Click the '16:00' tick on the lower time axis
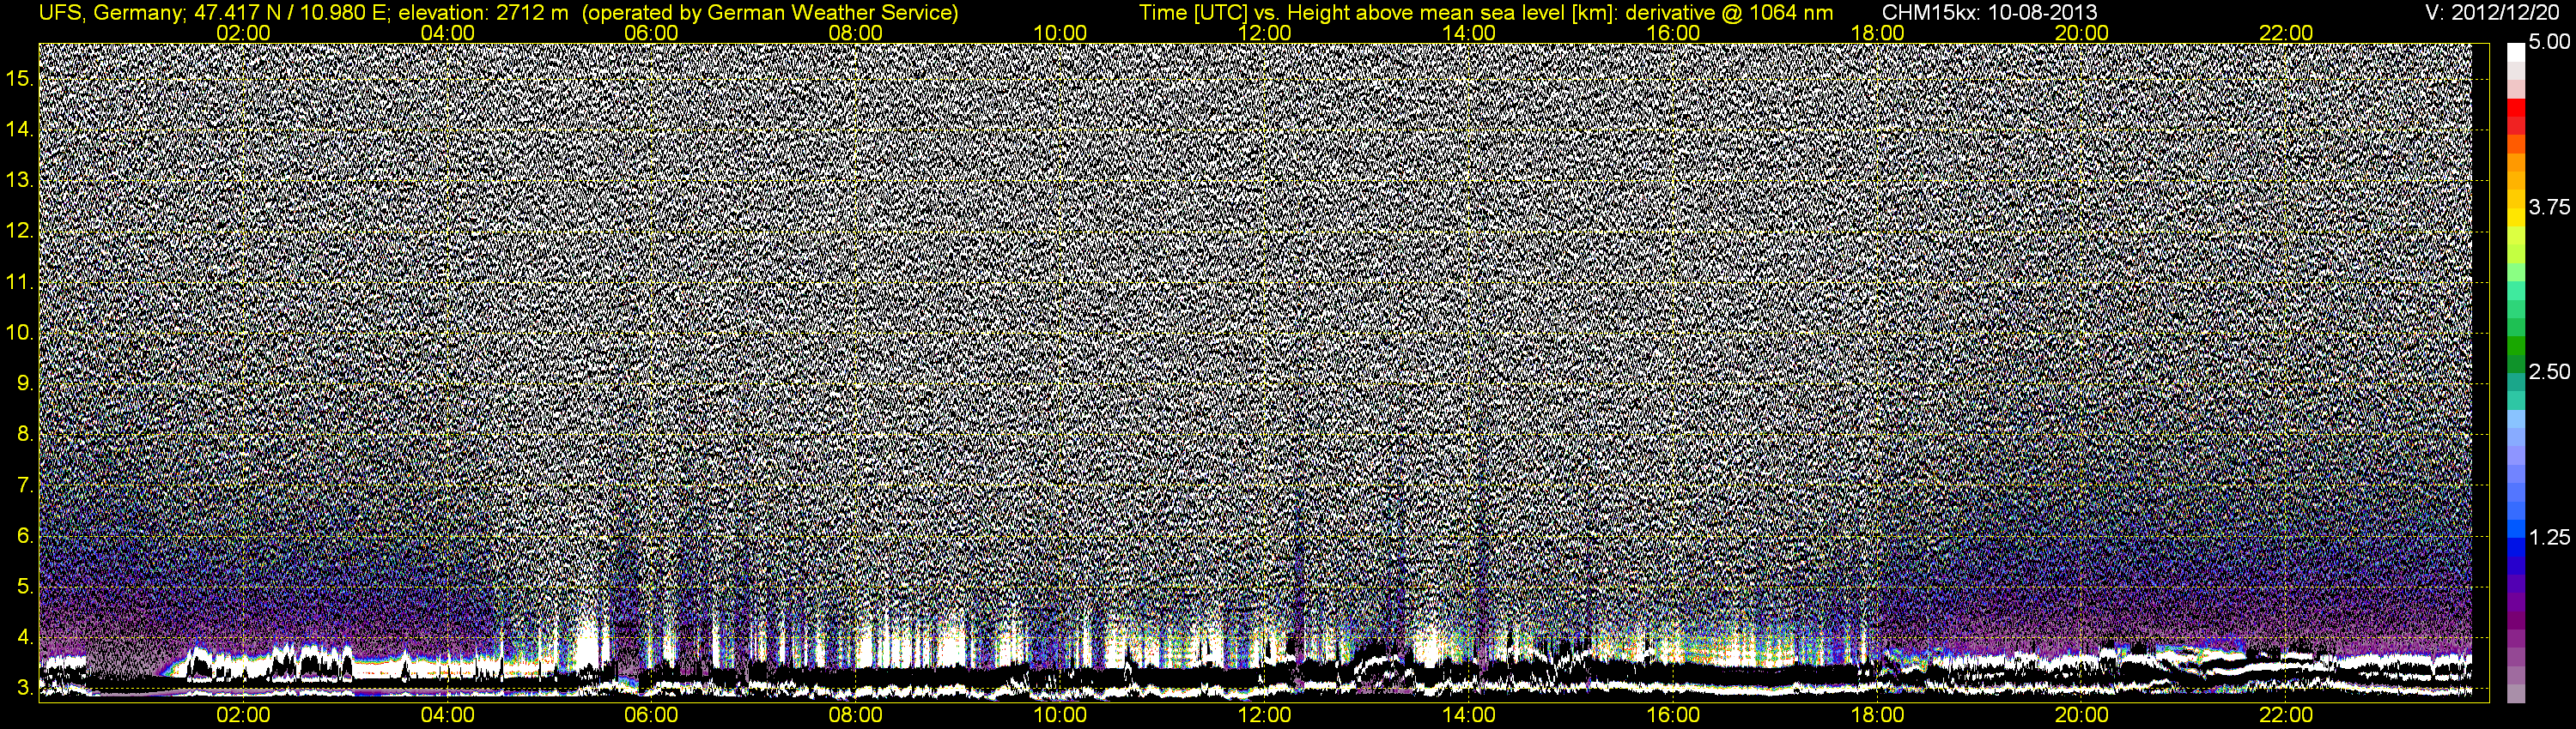 1673,715
